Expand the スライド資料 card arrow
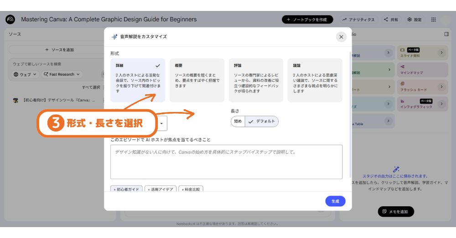 point(441,52)
